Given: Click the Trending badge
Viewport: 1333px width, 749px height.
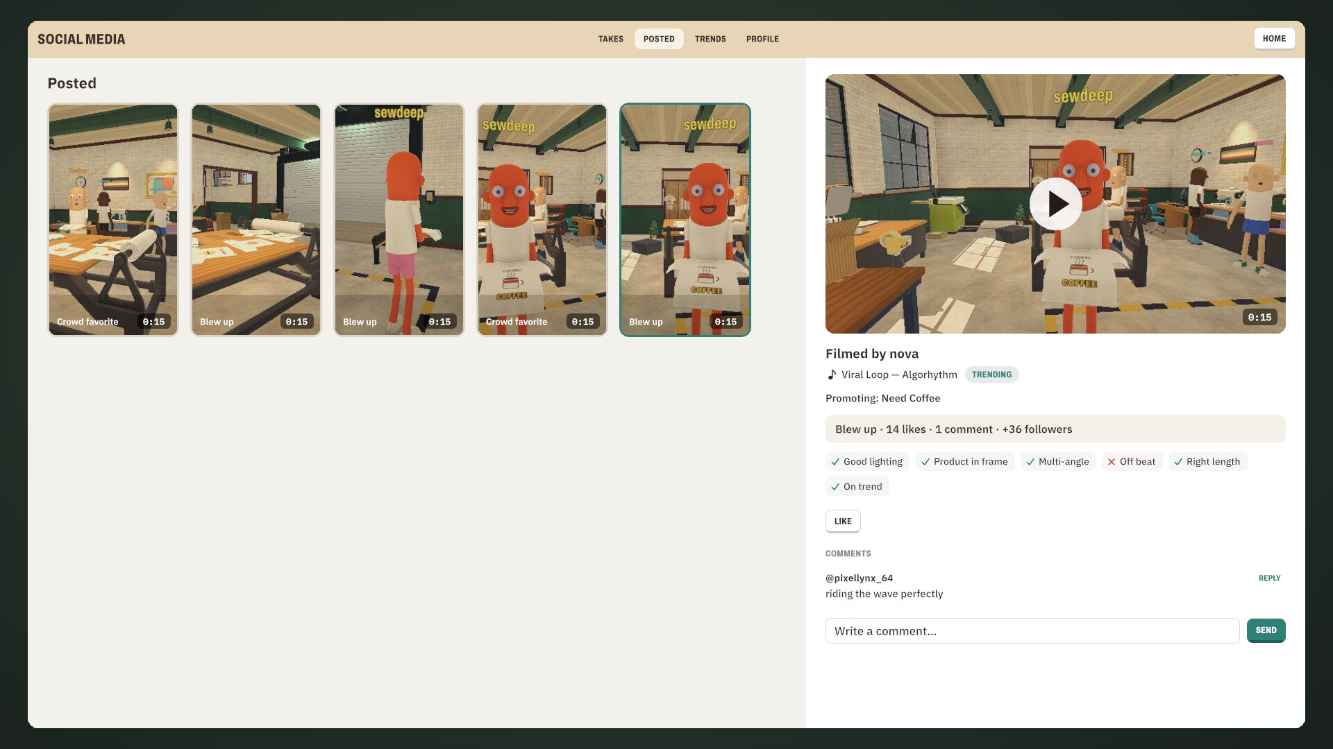Looking at the screenshot, I should [991, 374].
